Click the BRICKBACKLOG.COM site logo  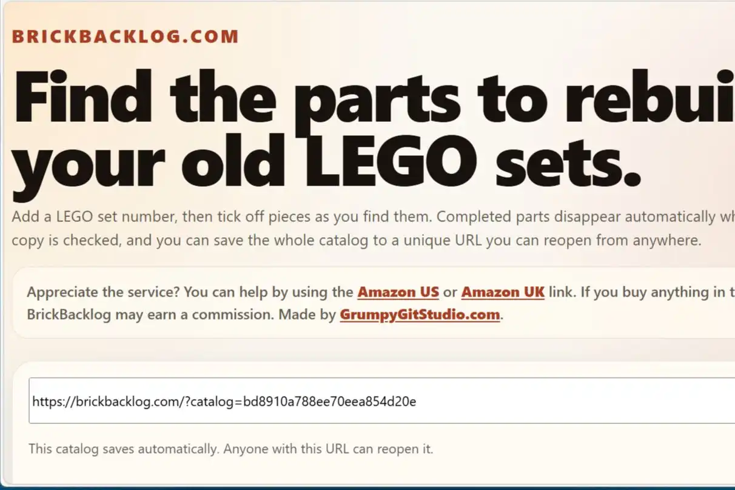(x=125, y=36)
